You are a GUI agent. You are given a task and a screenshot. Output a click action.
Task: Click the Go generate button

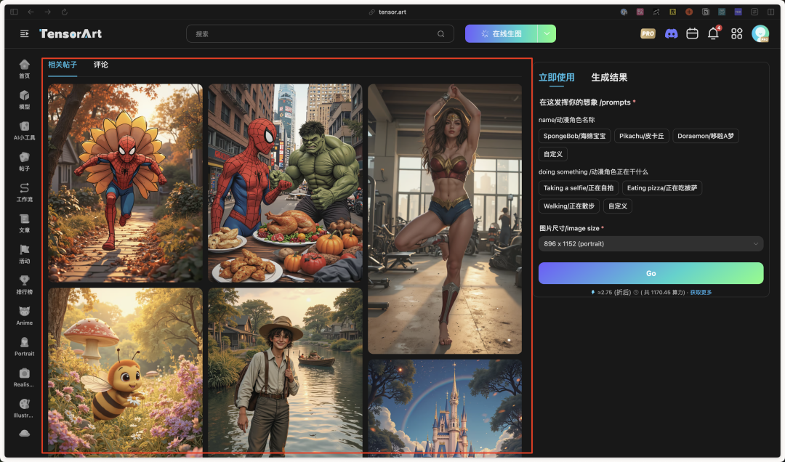[x=651, y=273]
